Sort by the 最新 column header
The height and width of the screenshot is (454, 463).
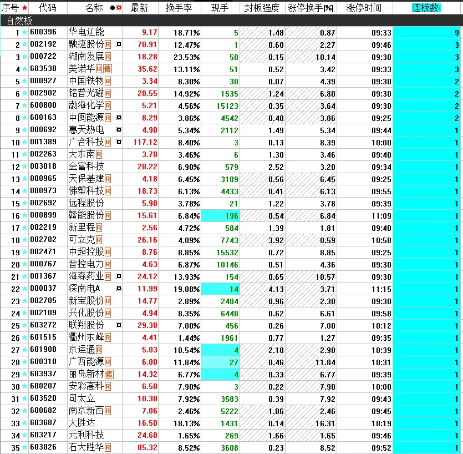139,8
